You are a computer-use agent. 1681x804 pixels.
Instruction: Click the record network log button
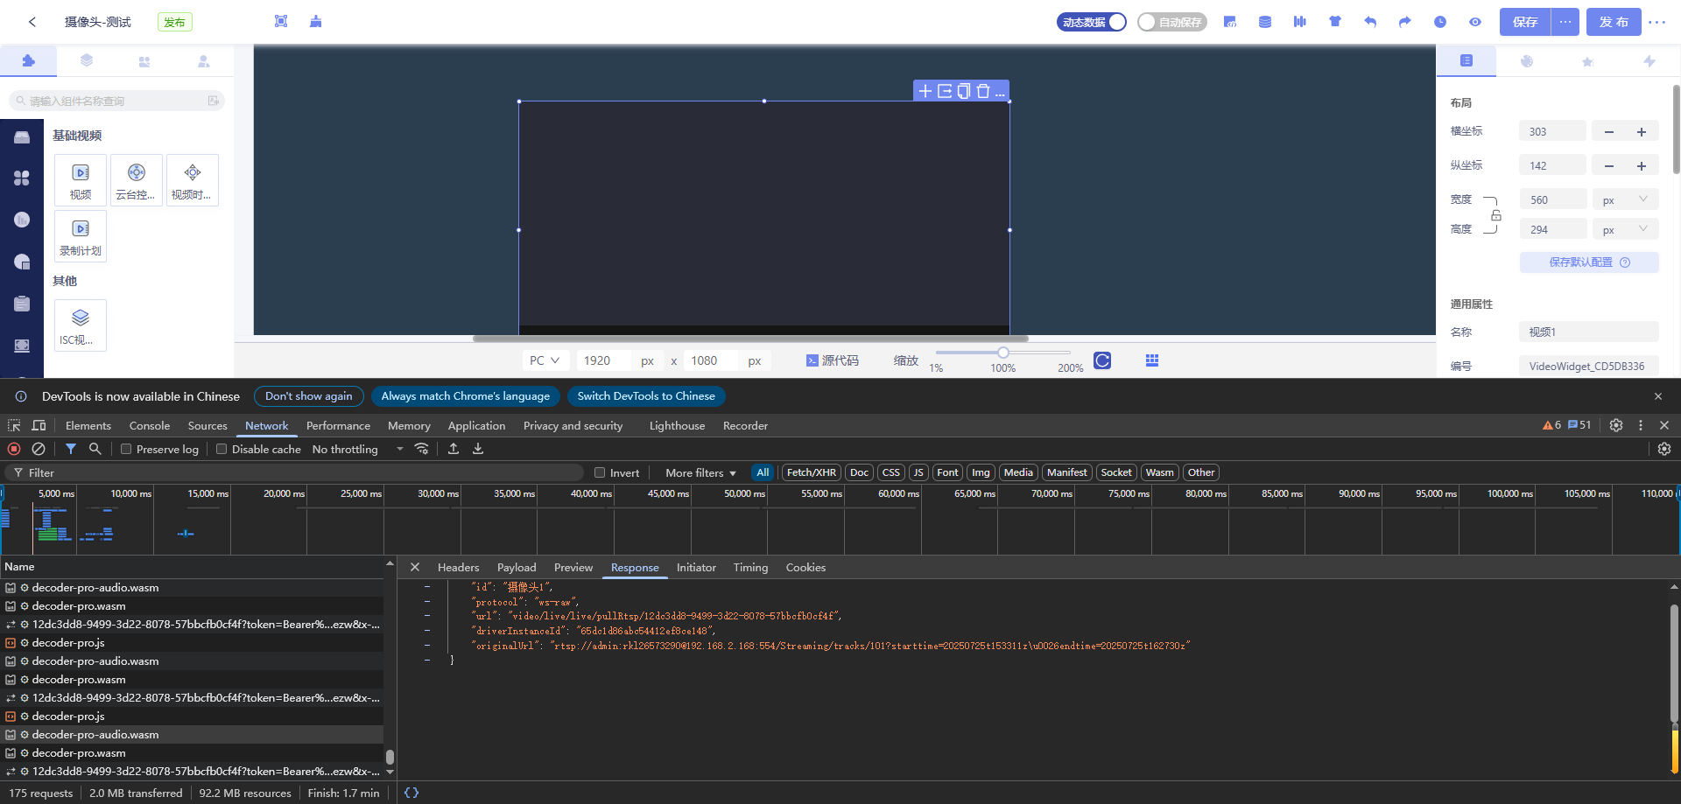click(14, 449)
